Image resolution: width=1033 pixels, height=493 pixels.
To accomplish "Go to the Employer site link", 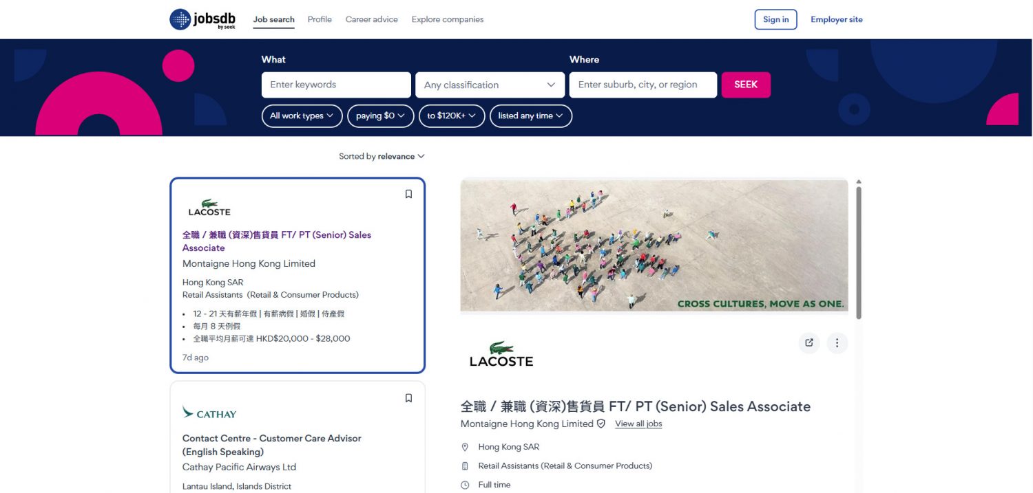I will pos(836,19).
